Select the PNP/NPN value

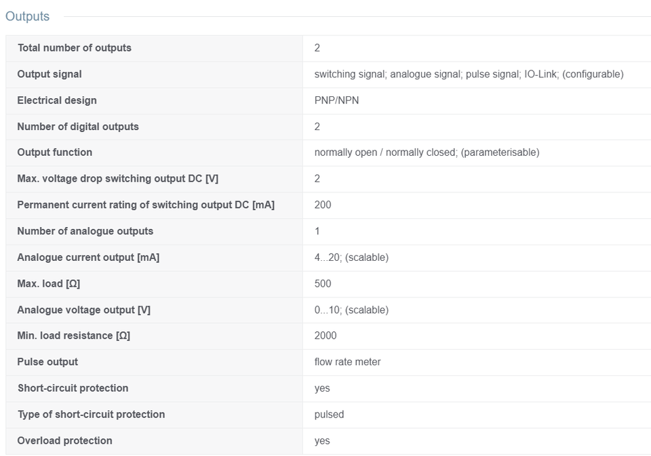[337, 100]
